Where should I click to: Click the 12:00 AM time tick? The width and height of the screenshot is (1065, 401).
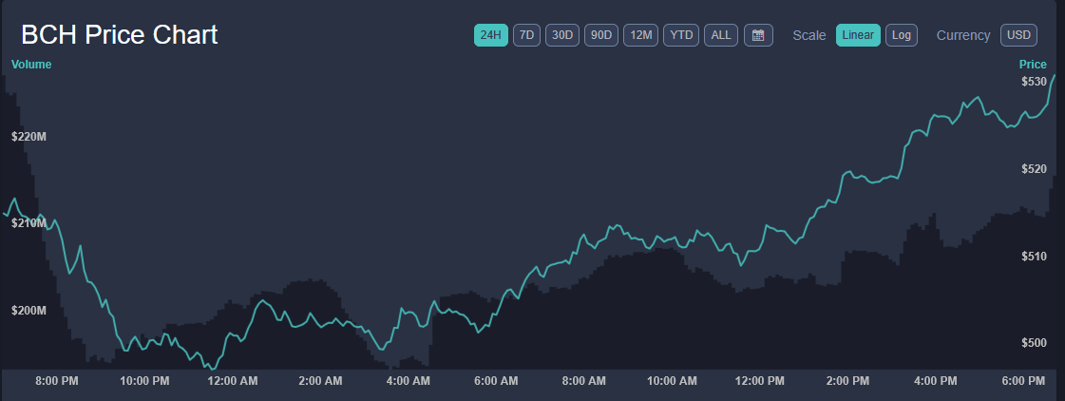pos(233,381)
